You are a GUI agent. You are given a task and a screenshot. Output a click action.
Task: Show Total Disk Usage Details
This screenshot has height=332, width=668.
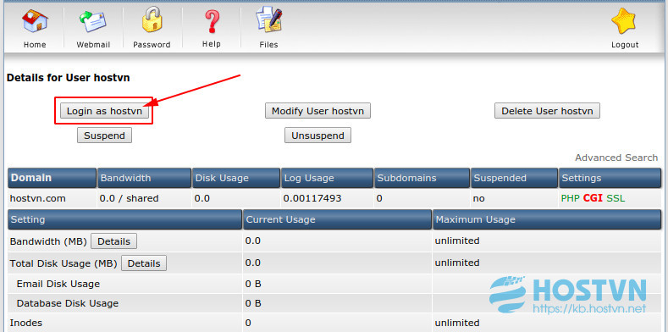pos(144,263)
